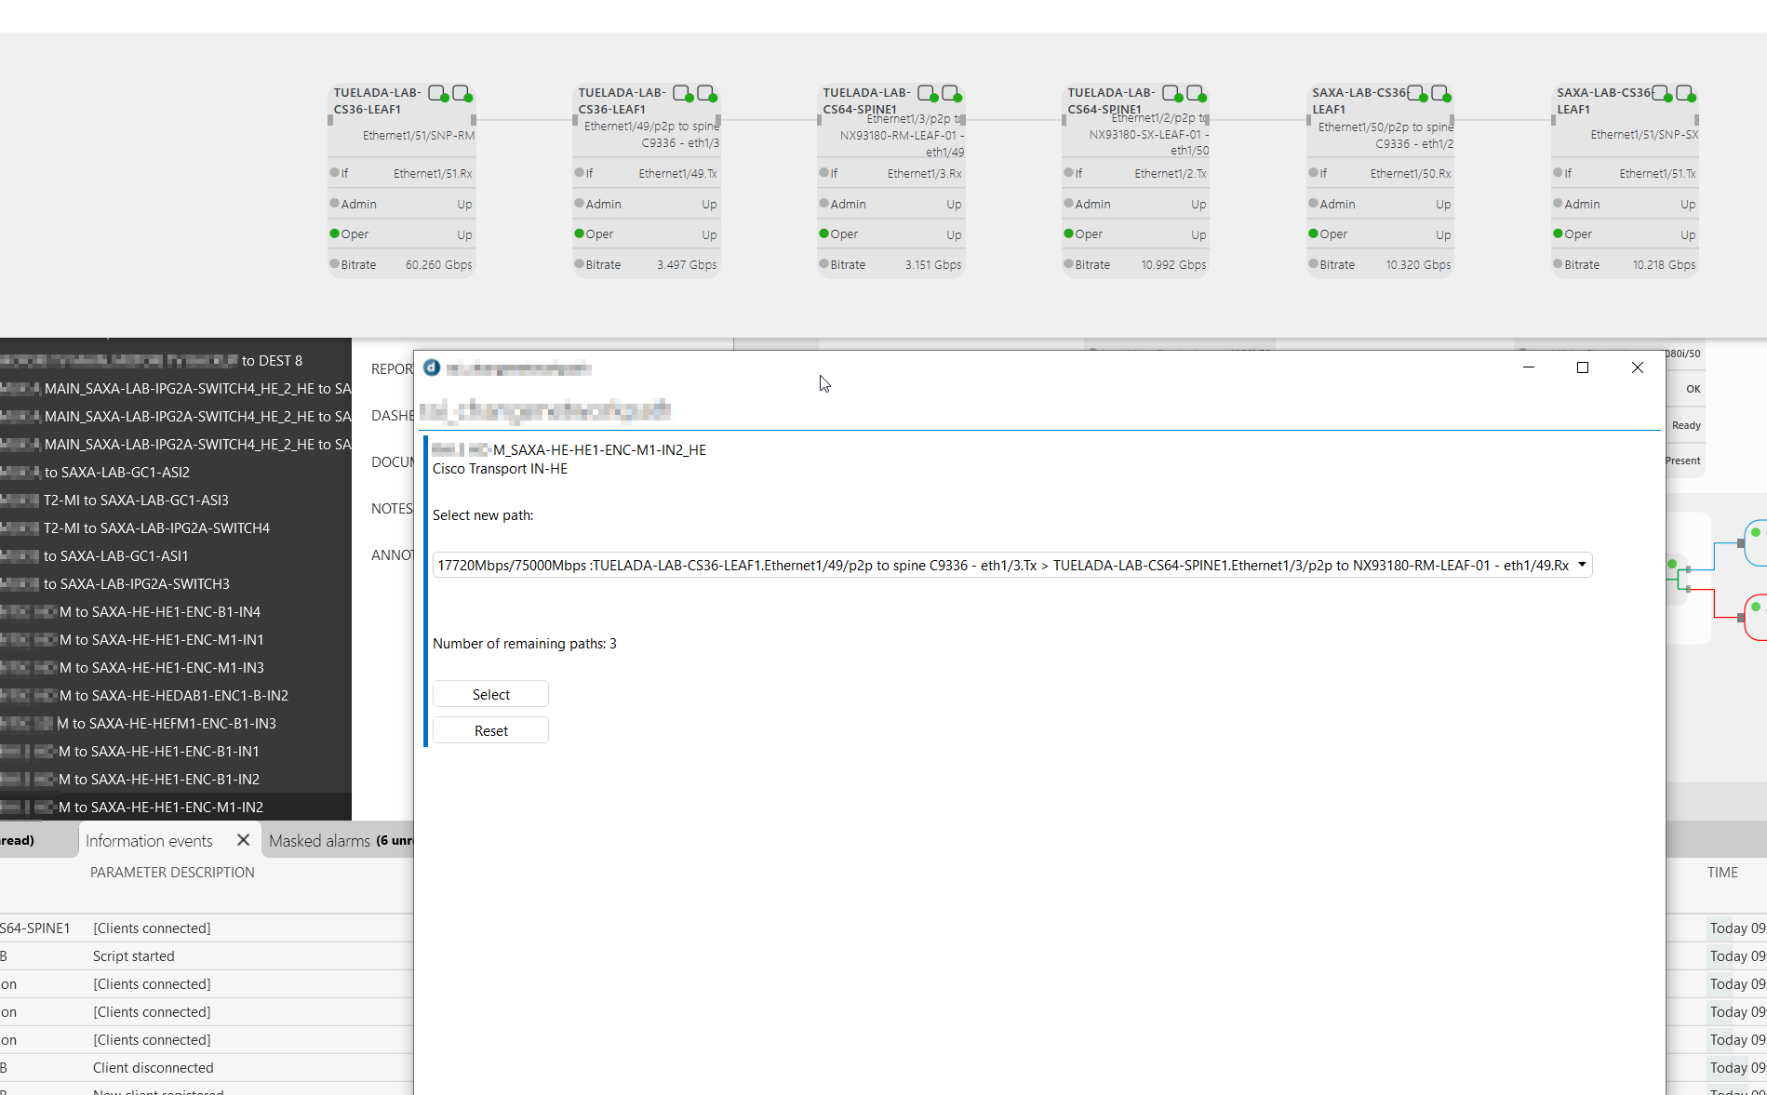Image resolution: width=1767 pixels, height=1095 pixels.
Task: Select 'M to SAXA-HE-HEDAB1-ENC1-B-IN2' service
Action: 176,695
